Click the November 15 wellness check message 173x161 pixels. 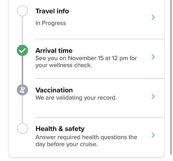(x=86, y=62)
